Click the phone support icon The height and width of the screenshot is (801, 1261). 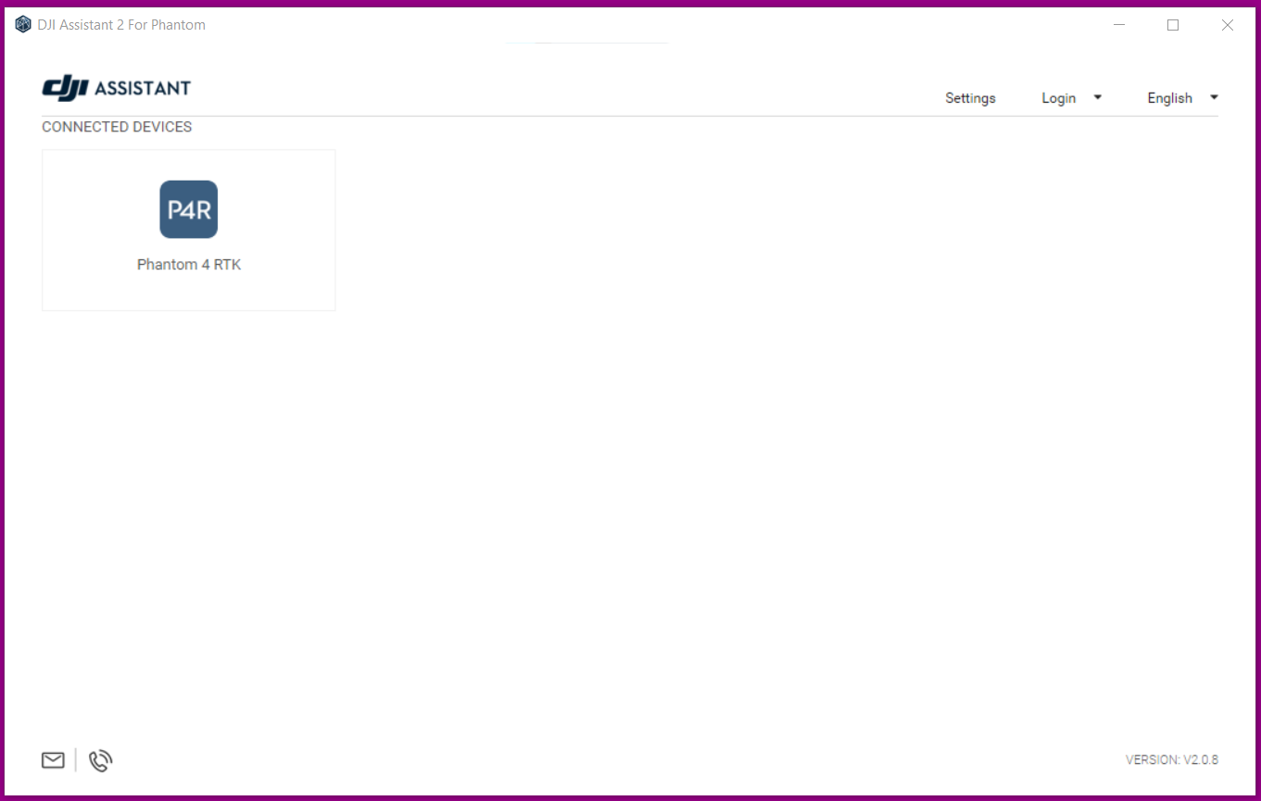100,760
